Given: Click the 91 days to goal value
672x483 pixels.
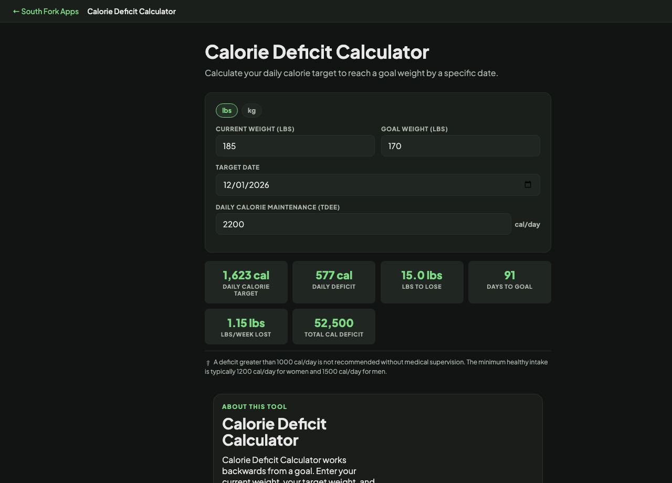Looking at the screenshot, I should click(510, 275).
